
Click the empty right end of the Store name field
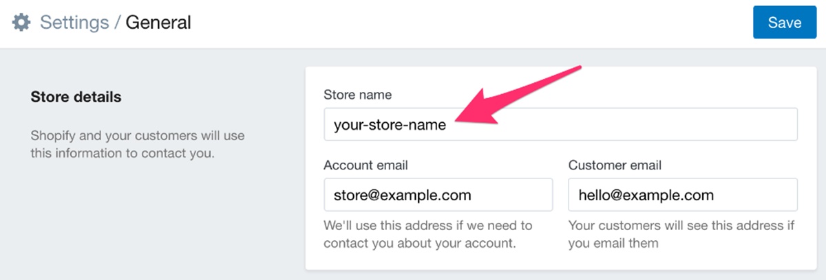(x=757, y=124)
